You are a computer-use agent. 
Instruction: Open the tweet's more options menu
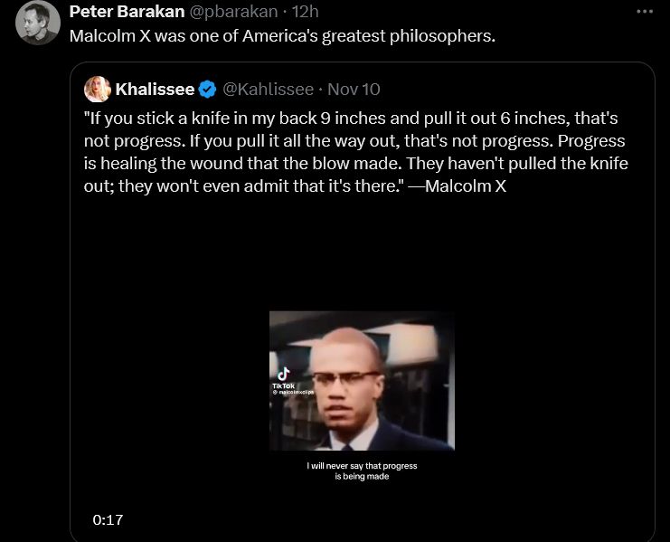[x=644, y=12]
